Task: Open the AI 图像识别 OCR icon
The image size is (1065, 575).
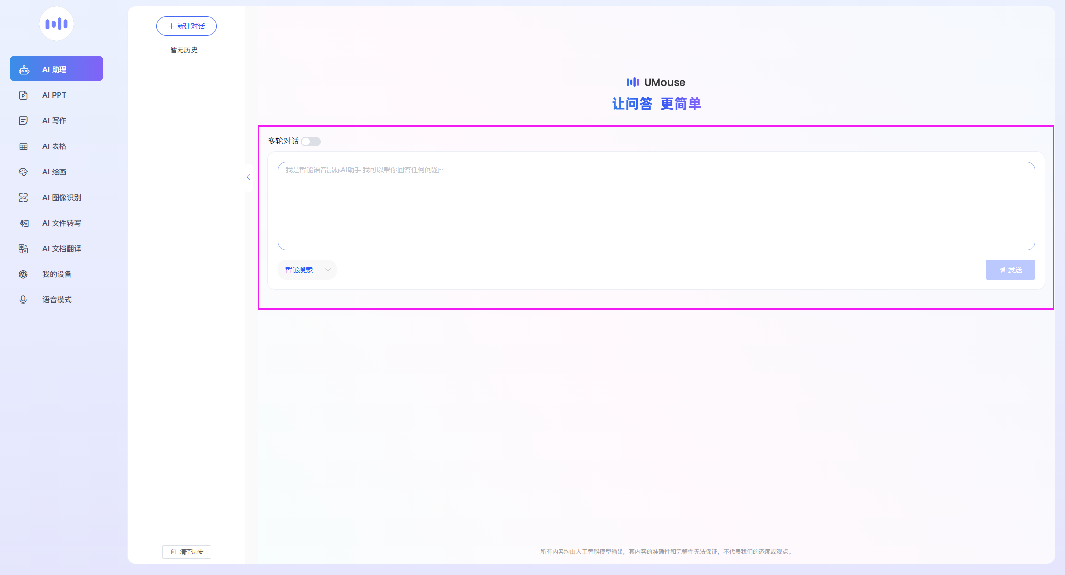Action: point(23,198)
